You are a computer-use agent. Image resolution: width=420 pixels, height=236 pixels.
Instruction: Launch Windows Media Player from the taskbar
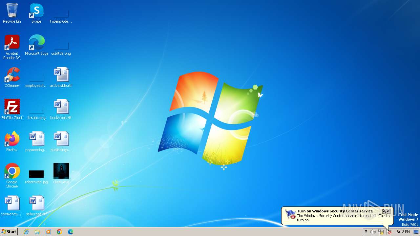pyautogui.click(x=48, y=232)
